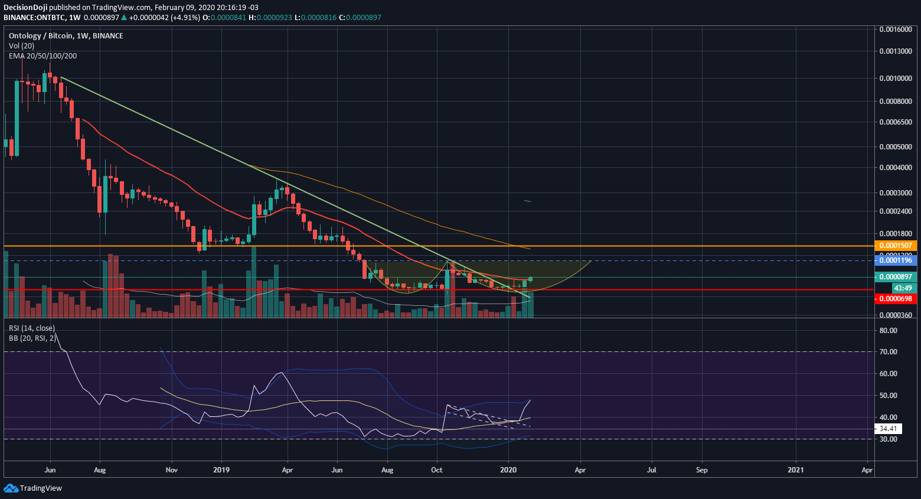Select the yellow rounded-bottom cup shape
This screenshot has width=921, height=499.
tap(478, 276)
